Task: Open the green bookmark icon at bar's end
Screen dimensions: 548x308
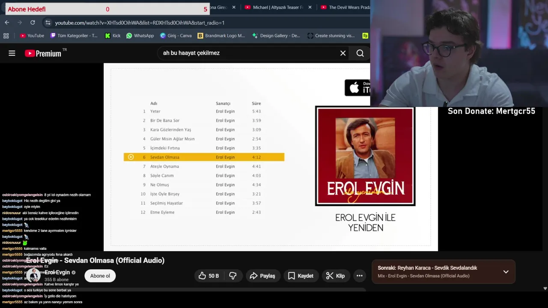Action: click(x=365, y=36)
